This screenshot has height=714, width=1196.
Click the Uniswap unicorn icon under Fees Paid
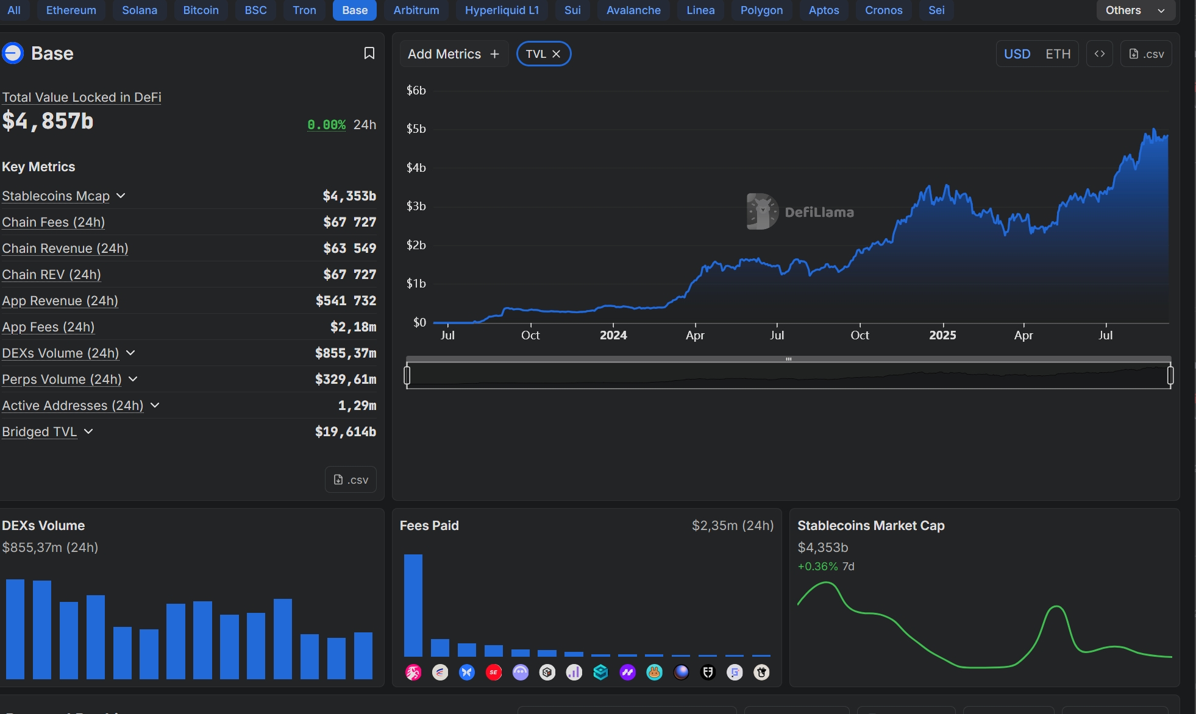tap(413, 673)
